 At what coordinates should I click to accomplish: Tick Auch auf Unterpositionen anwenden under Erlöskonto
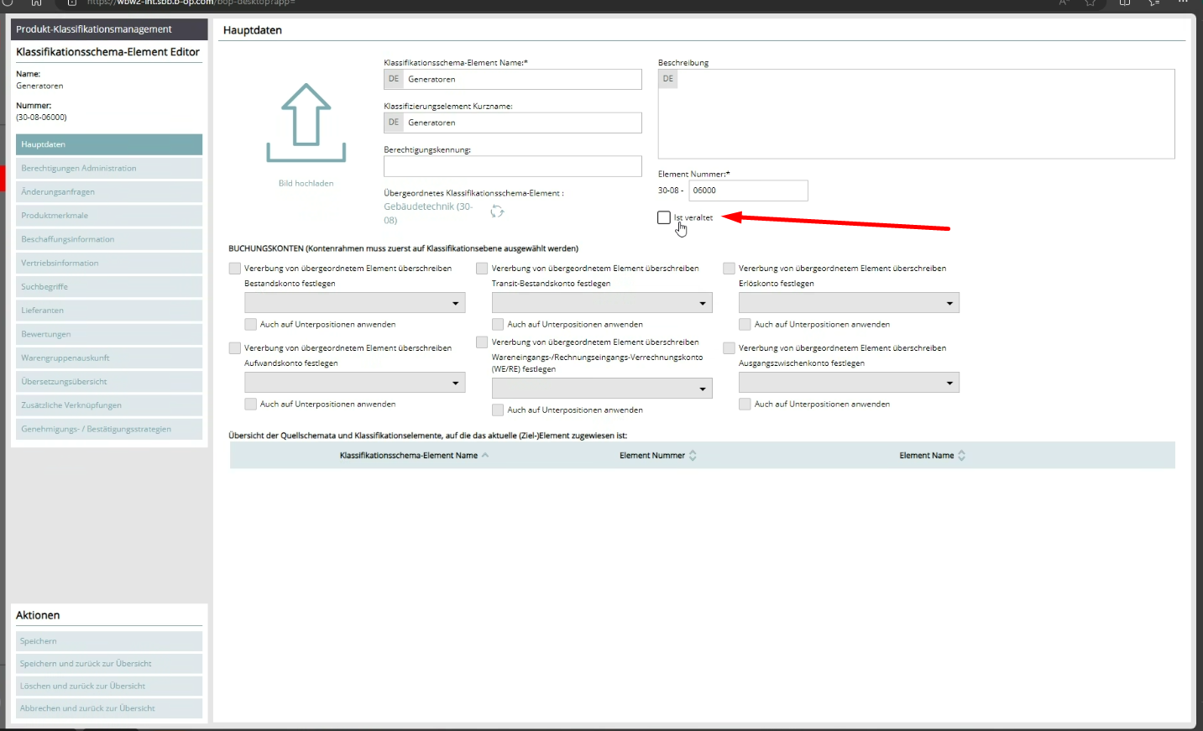[x=745, y=325]
